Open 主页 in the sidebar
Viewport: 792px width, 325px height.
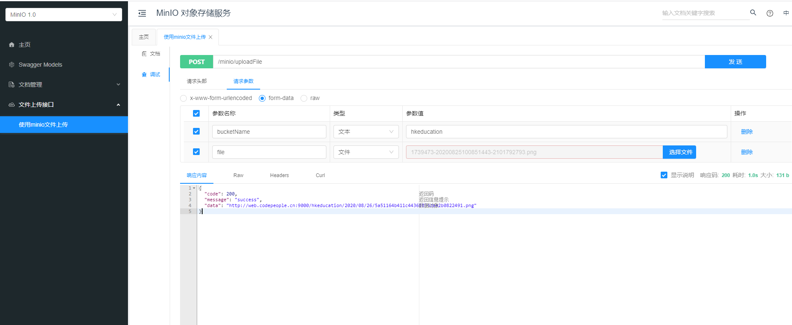[64, 45]
